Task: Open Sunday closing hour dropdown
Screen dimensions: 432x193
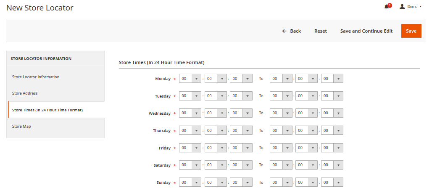Action: point(281,183)
